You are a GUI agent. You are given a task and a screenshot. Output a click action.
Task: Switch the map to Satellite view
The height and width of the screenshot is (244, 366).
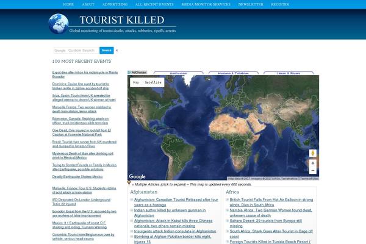point(153,82)
